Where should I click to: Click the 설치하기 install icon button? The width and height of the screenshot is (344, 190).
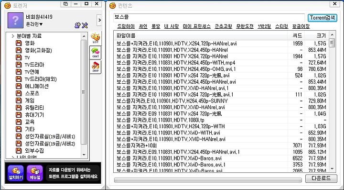tap(15, 173)
